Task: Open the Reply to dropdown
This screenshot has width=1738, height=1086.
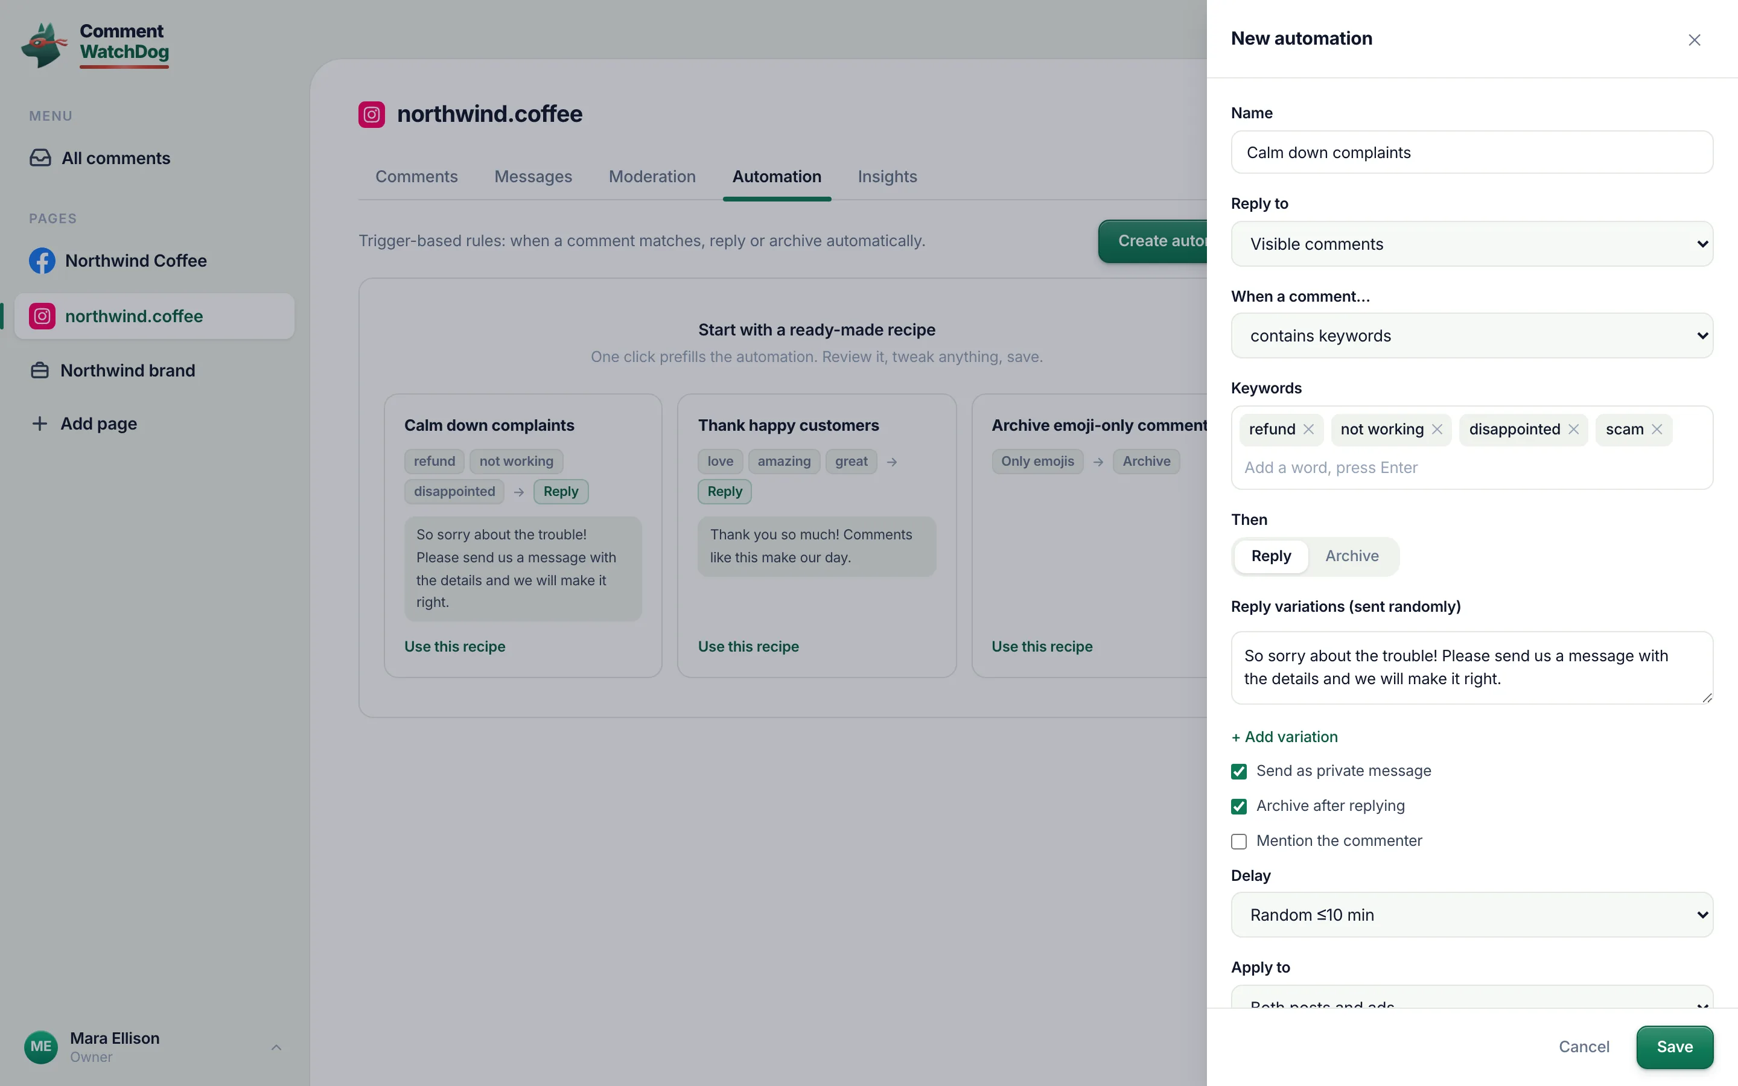Action: [x=1471, y=244]
